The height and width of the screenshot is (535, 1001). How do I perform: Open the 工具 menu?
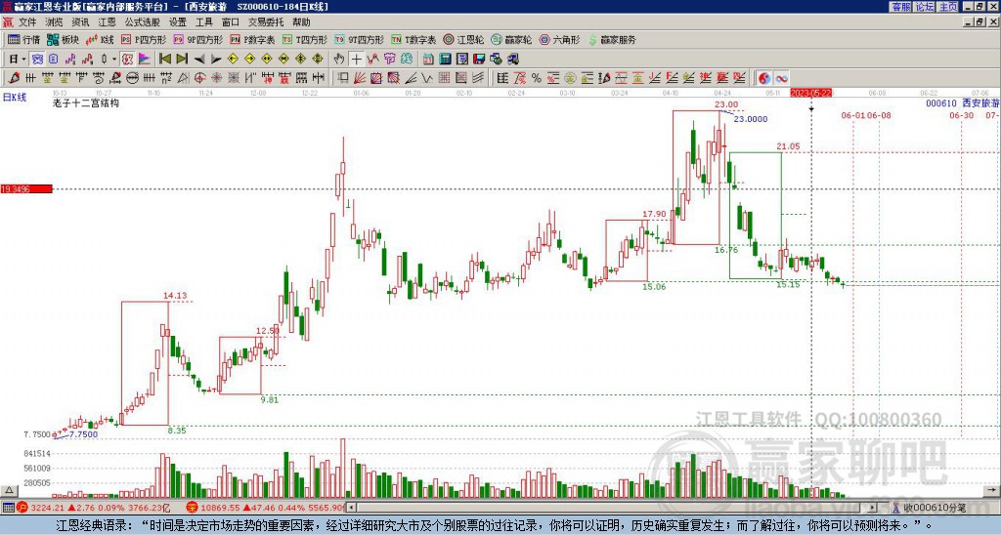coord(203,22)
